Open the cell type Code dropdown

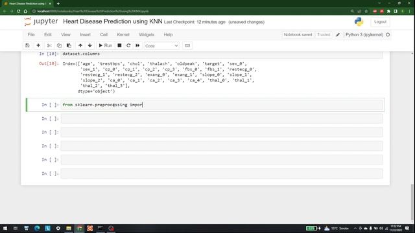coord(161,46)
